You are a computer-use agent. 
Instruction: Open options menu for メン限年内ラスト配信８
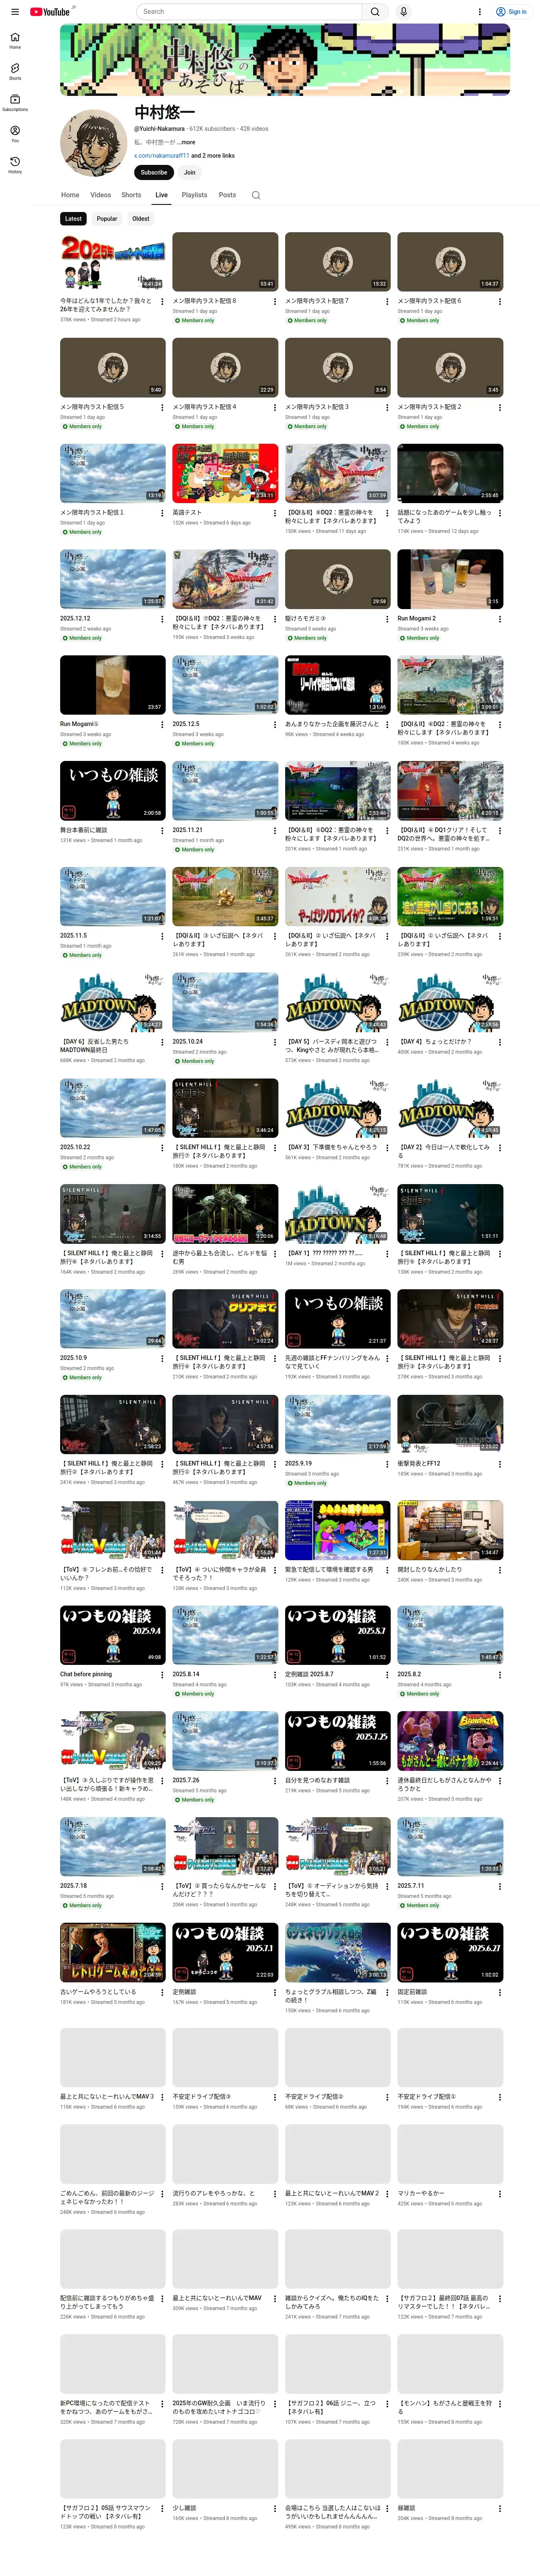[274, 301]
